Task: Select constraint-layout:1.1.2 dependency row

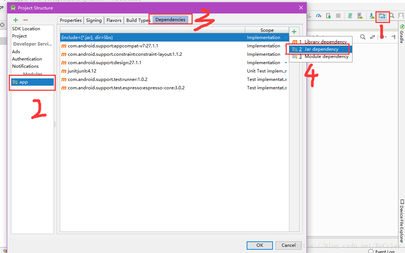Action: click(174, 54)
